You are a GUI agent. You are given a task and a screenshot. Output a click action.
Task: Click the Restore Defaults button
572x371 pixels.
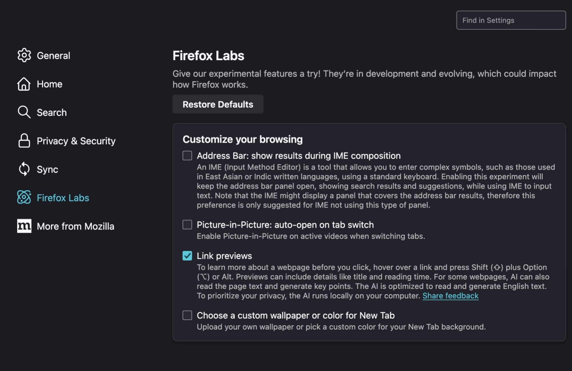pyautogui.click(x=218, y=104)
